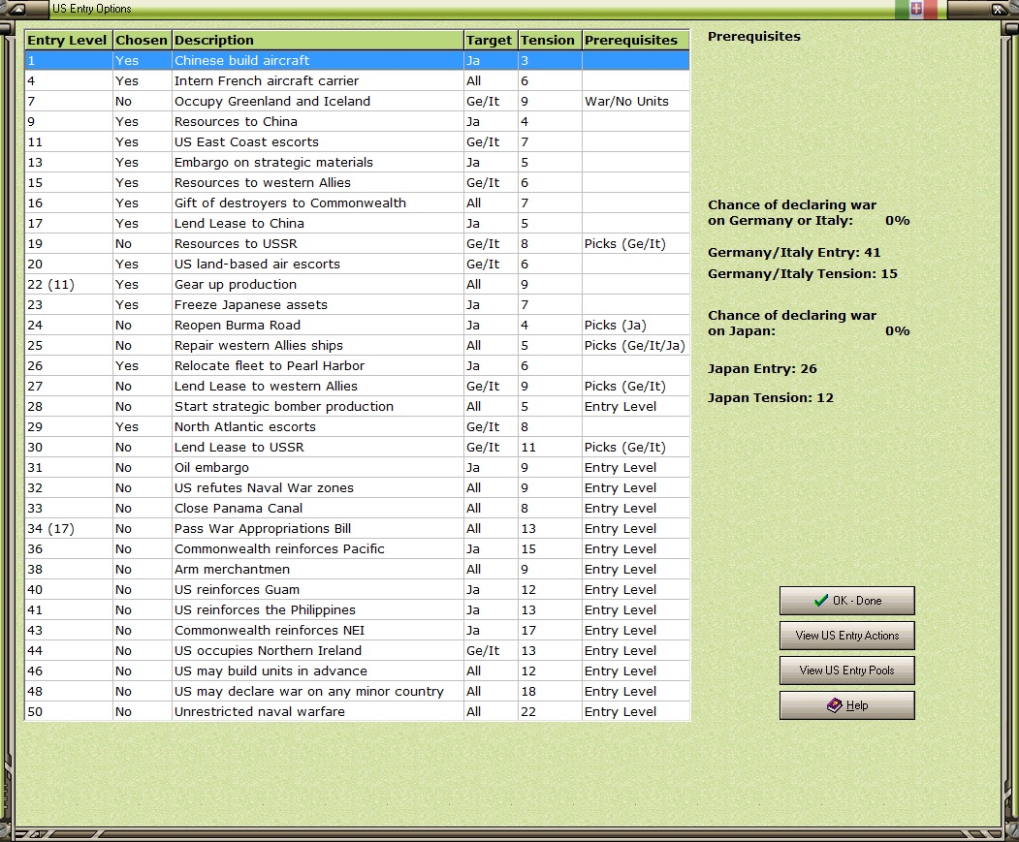Click the Prerequisites column header

(636, 41)
